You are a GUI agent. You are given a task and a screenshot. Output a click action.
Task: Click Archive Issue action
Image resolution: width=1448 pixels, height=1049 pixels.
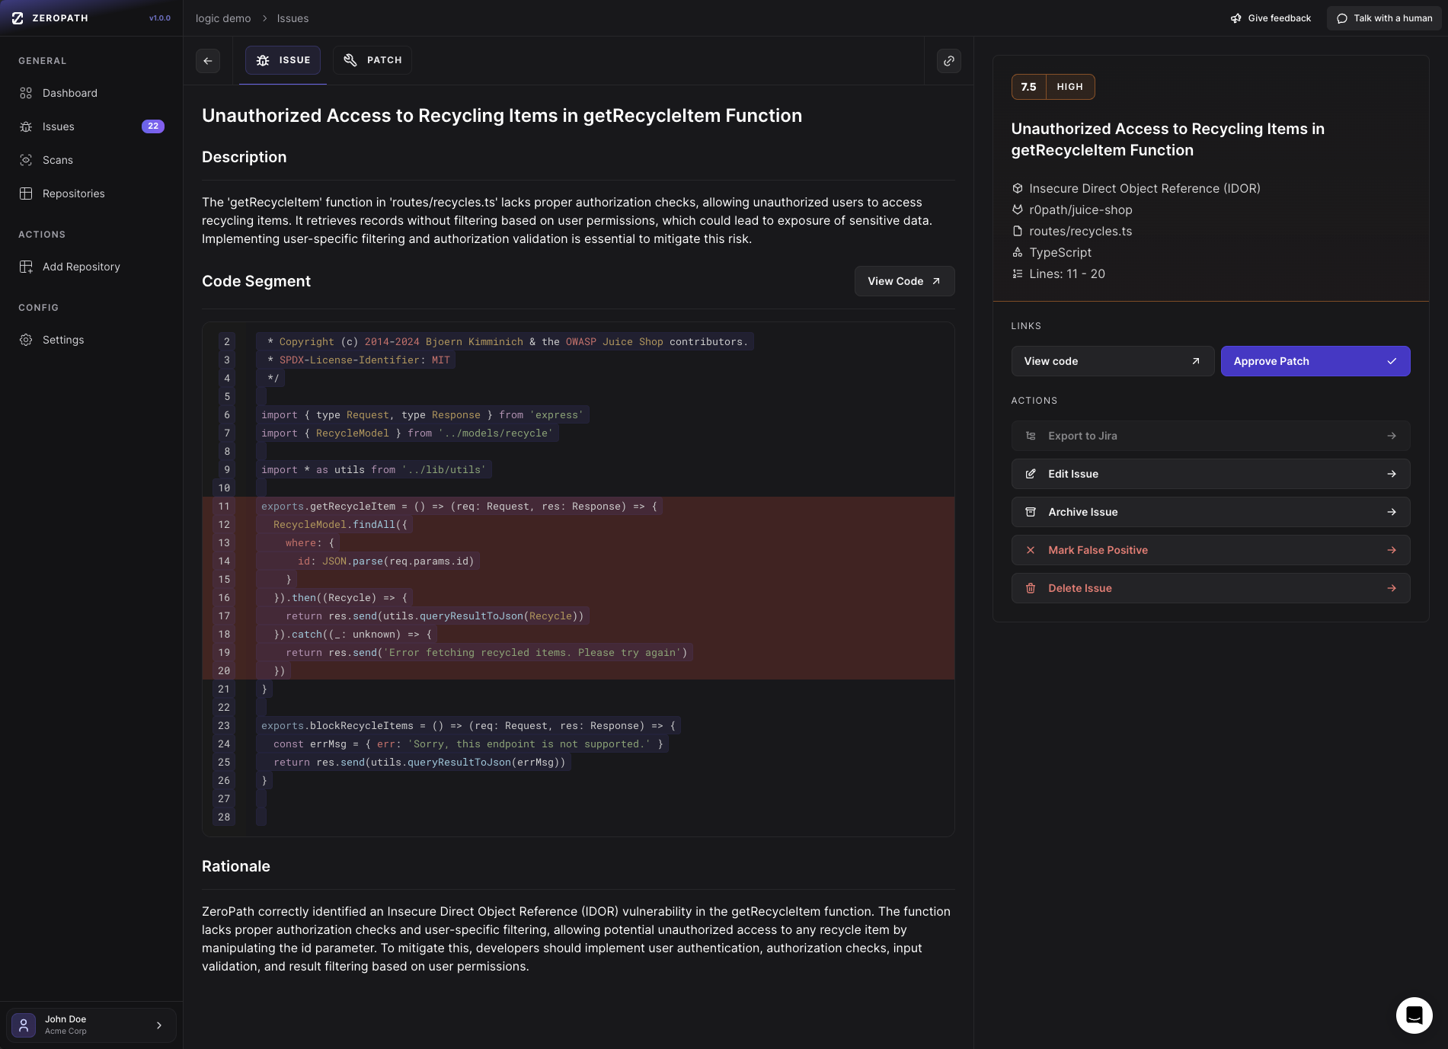coord(1210,512)
